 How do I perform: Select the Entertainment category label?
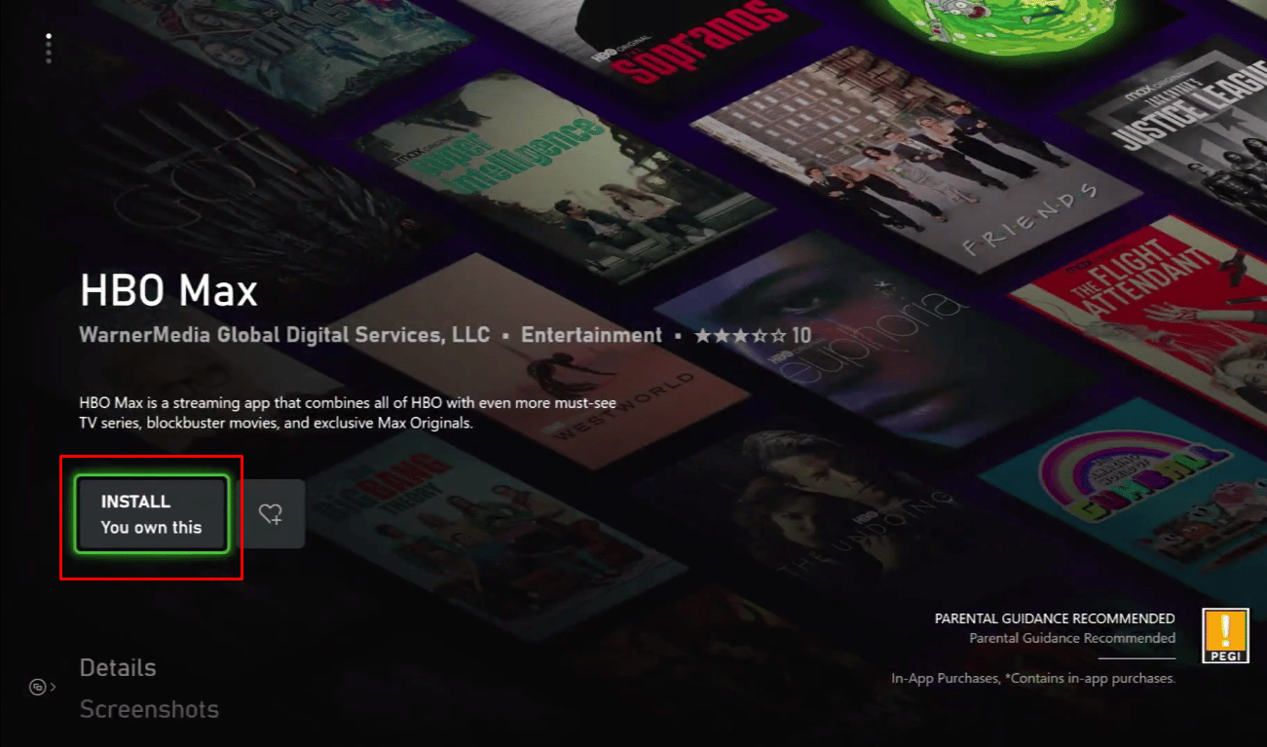pyautogui.click(x=591, y=334)
